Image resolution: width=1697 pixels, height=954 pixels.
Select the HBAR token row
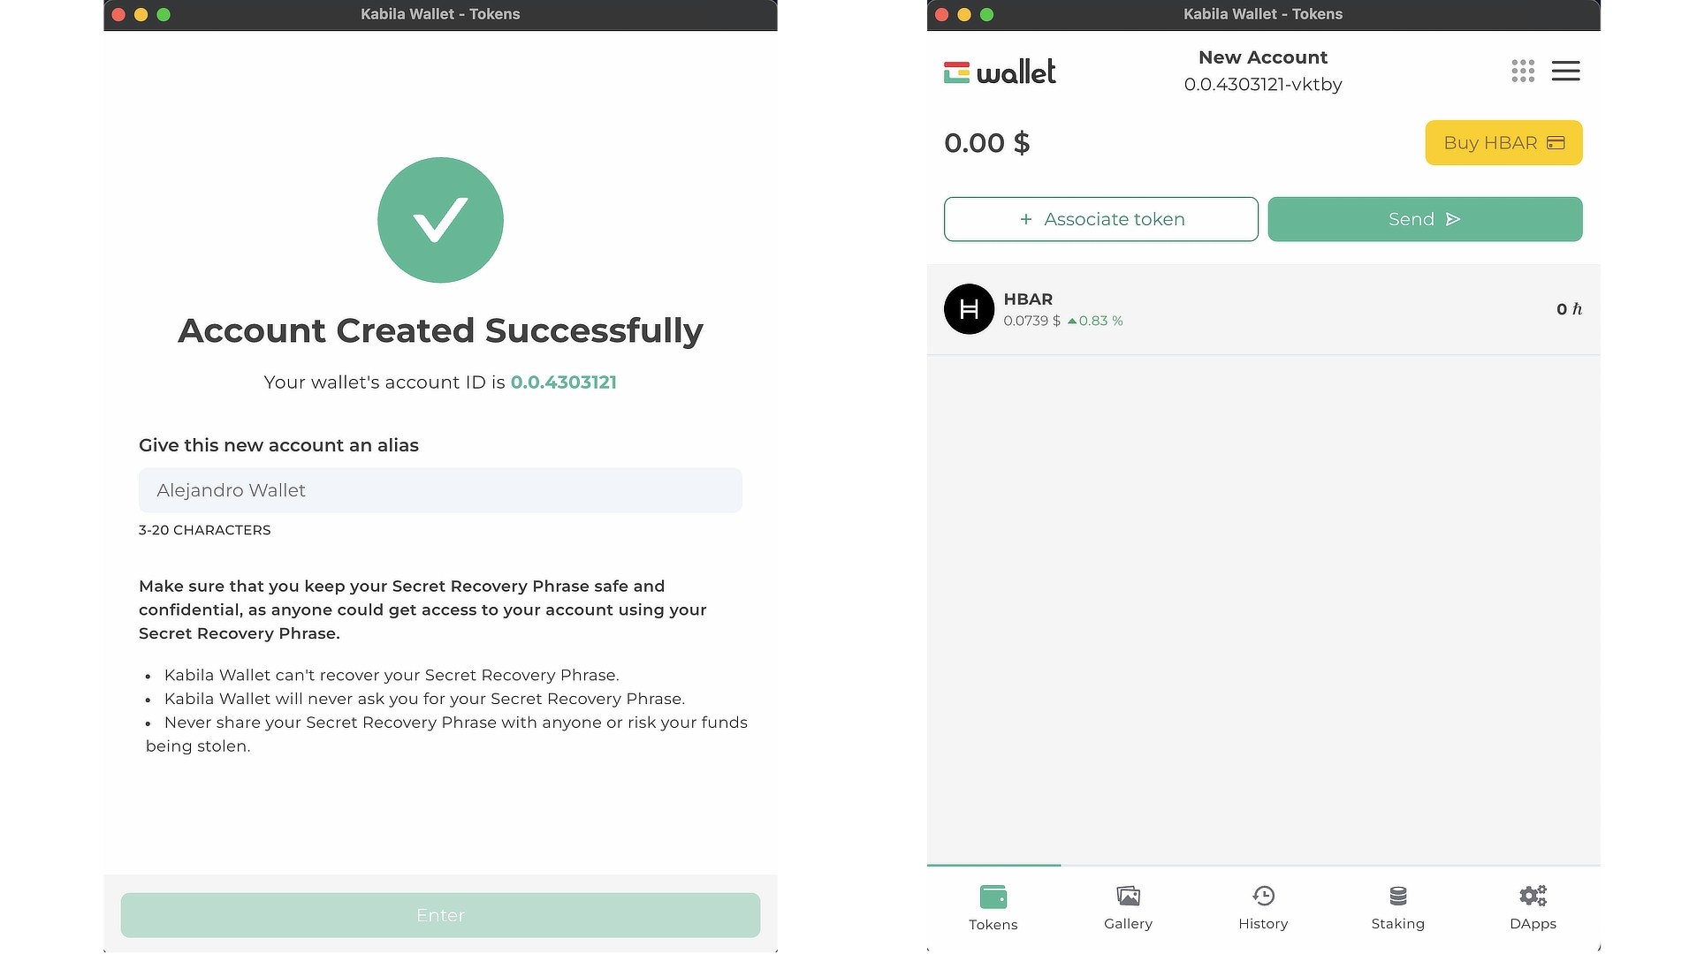coord(1263,309)
